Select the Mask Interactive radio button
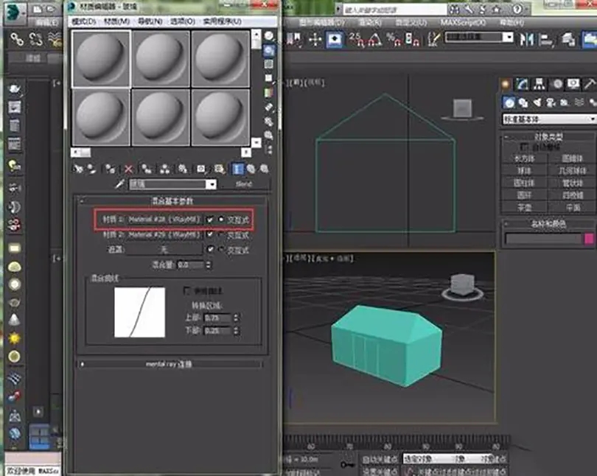The width and height of the screenshot is (597, 476). (221, 249)
